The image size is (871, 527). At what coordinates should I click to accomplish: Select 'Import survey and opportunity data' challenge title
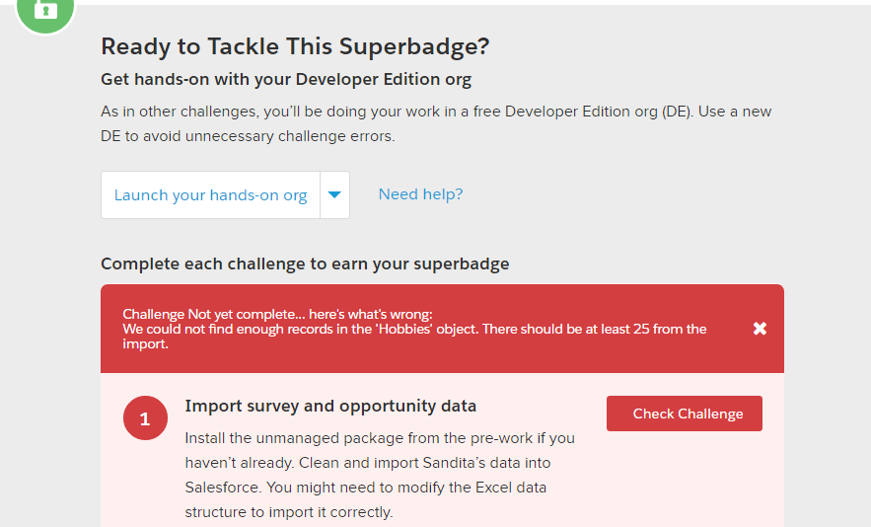(x=330, y=406)
